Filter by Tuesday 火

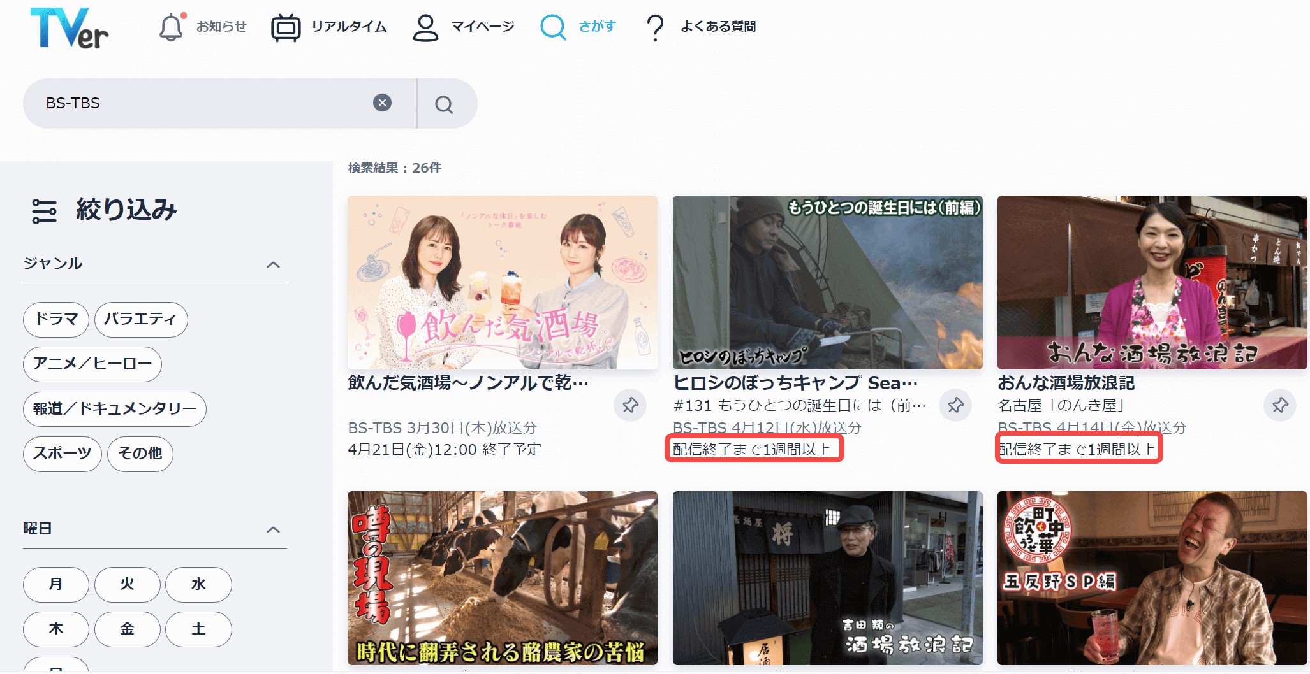pyautogui.click(x=128, y=584)
